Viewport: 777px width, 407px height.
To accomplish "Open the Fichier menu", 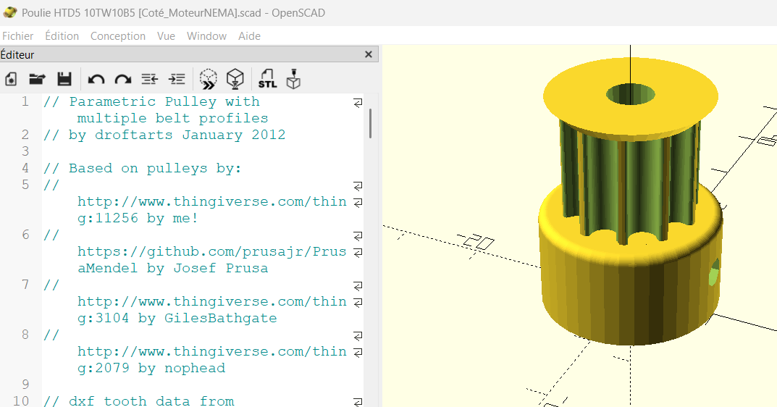I will [x=18, y=36].
